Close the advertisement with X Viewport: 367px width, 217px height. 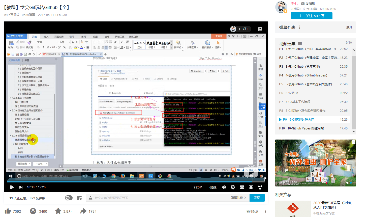(354, 142)
